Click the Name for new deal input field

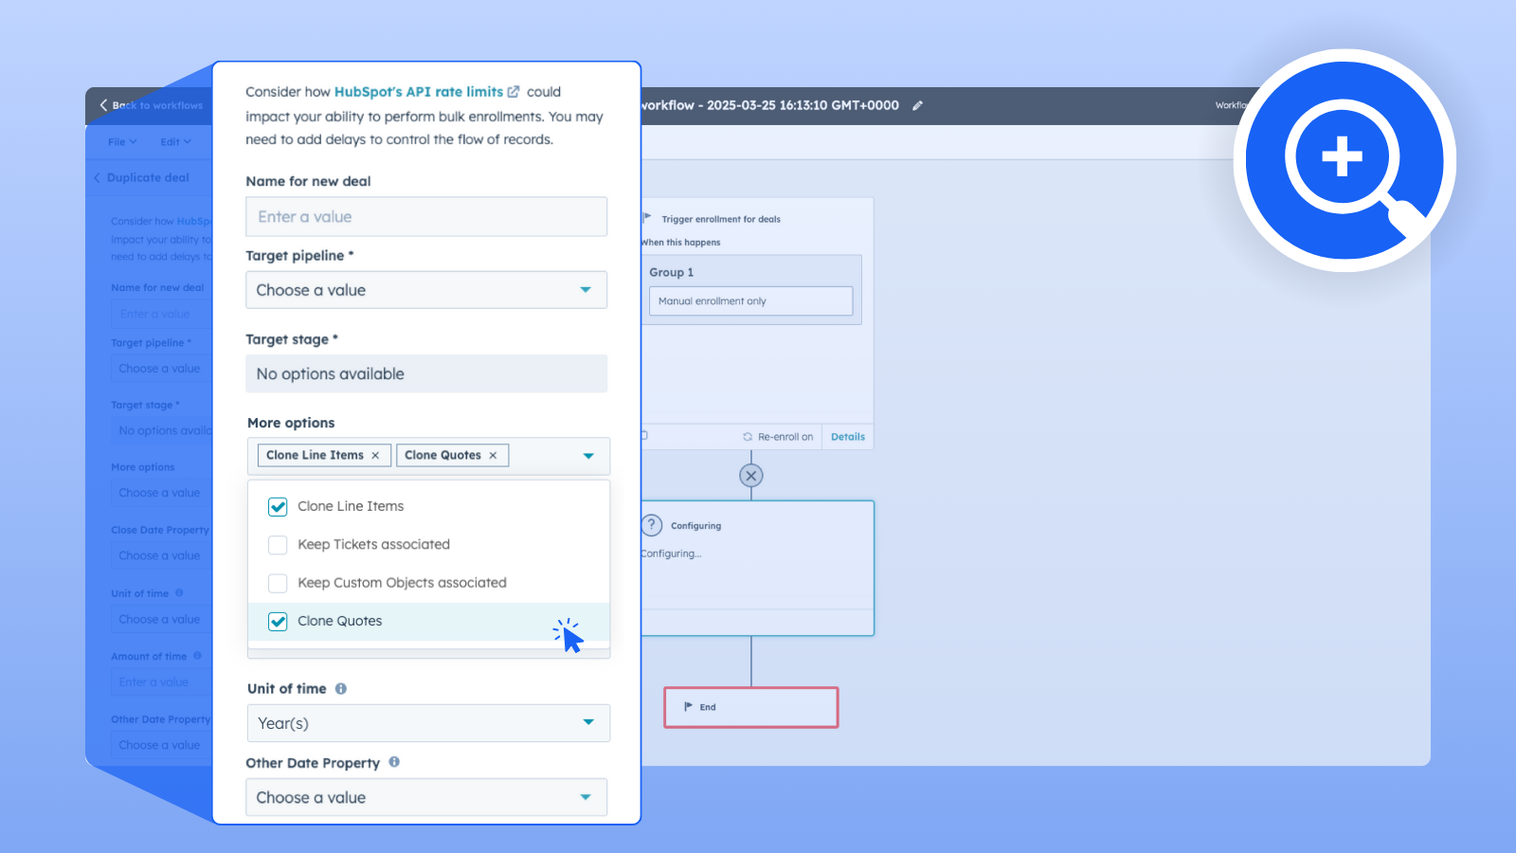click(x=426, y=217)
